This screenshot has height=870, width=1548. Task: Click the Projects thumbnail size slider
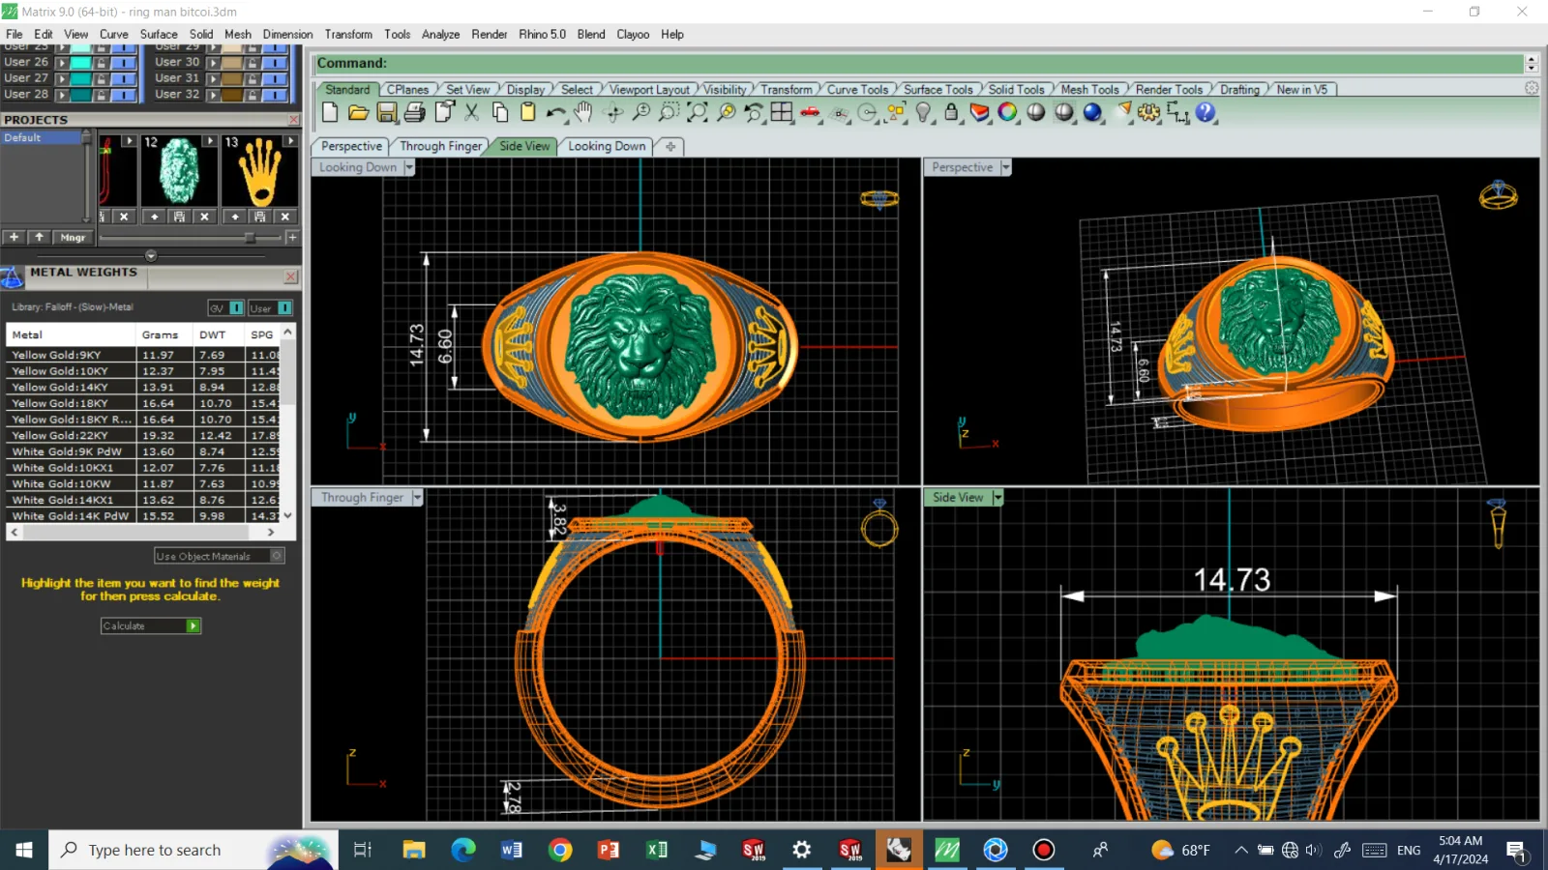pyautogui.click(x=250, y=237)
